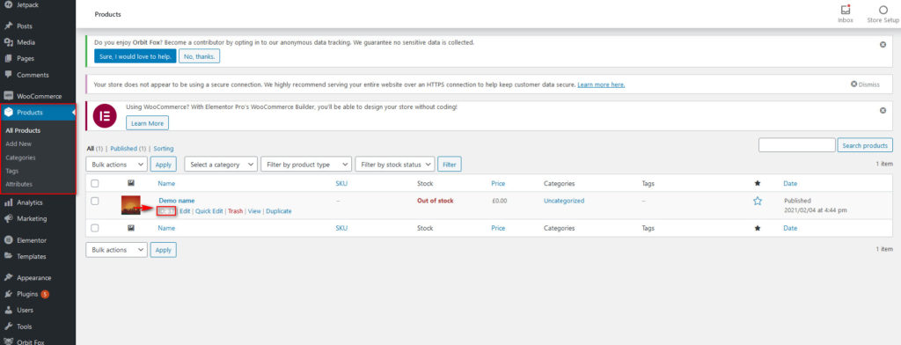The height and width of the screenshot is (345, 901).
Task: Sort by the Featured star column header
Action: pos(758,183)
